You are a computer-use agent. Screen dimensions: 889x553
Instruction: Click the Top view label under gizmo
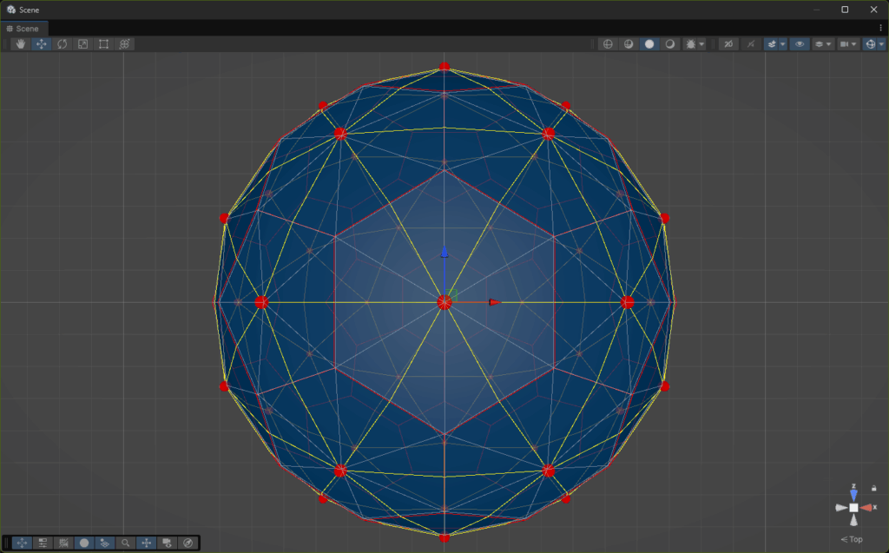coord(854,539)
